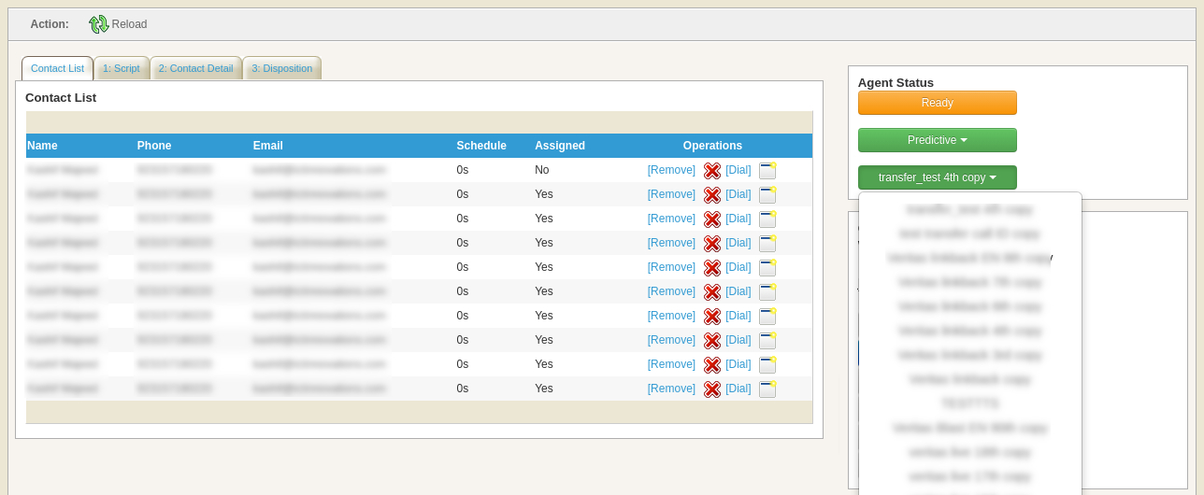Click the Email column header

tap(268, 146)
